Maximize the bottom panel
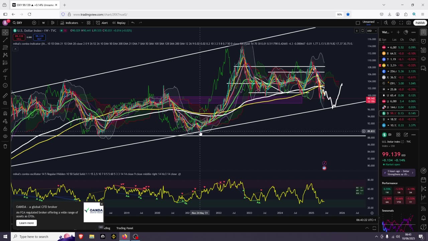The width and height of the screenshot is (428, 241). (374, 228)
